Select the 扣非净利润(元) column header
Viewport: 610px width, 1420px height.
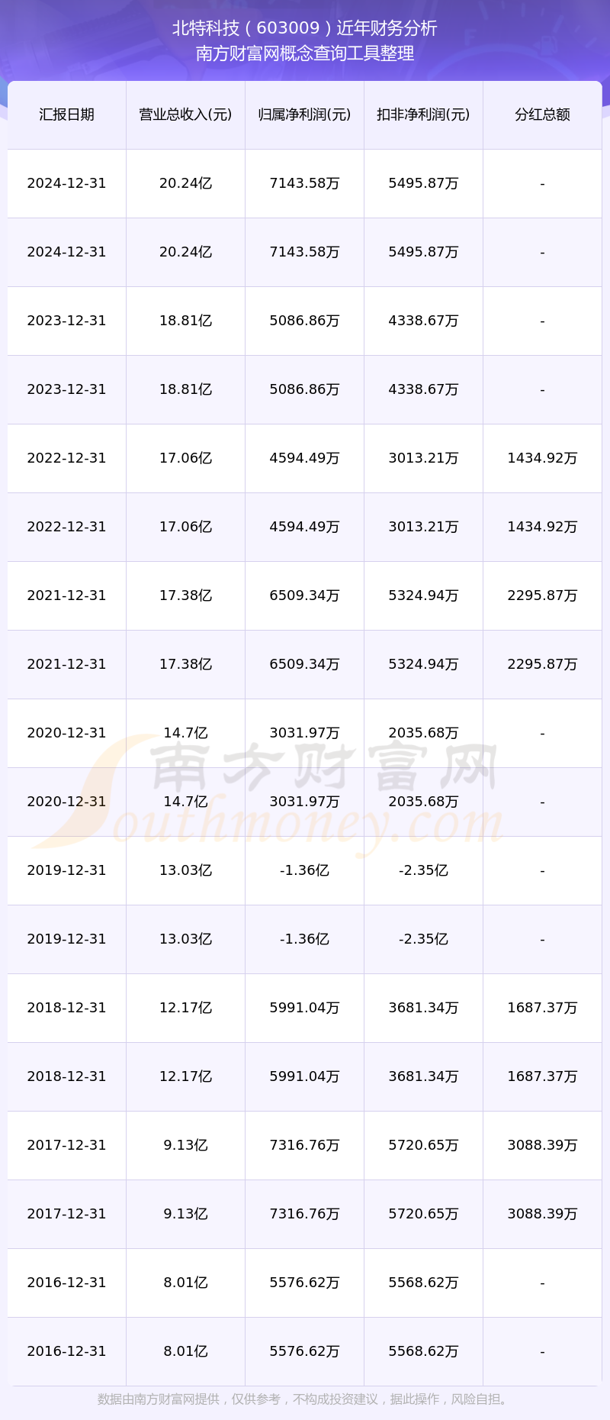click(423, 115)
